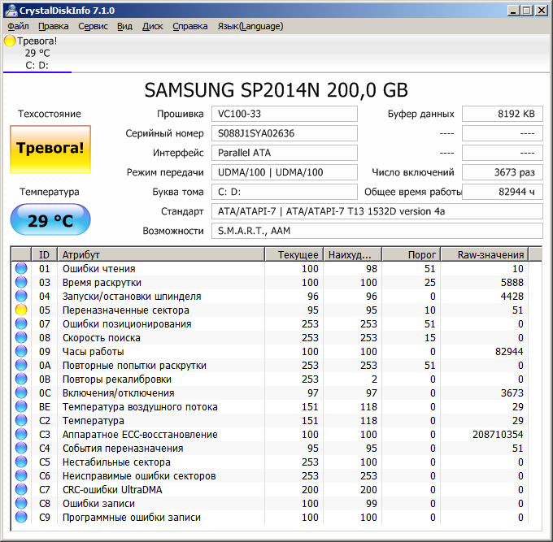This screenshot has height=542, width=553.
Task: Select the Часы работы attribute name
Action: (x=93, y=352)
